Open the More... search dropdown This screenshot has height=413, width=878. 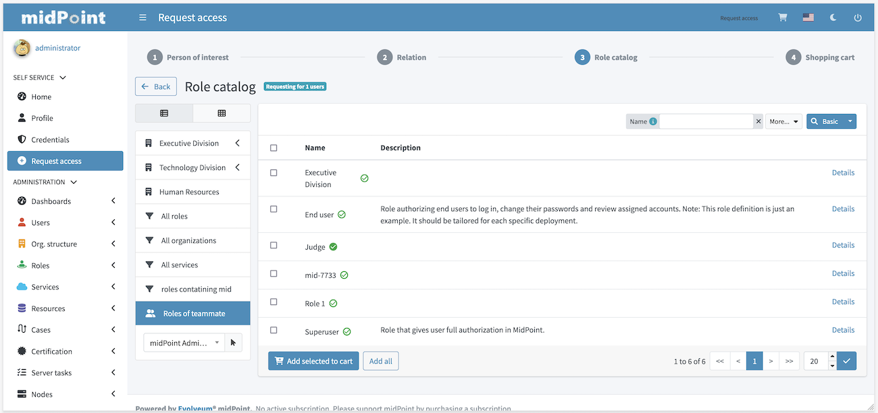(783, 121)
